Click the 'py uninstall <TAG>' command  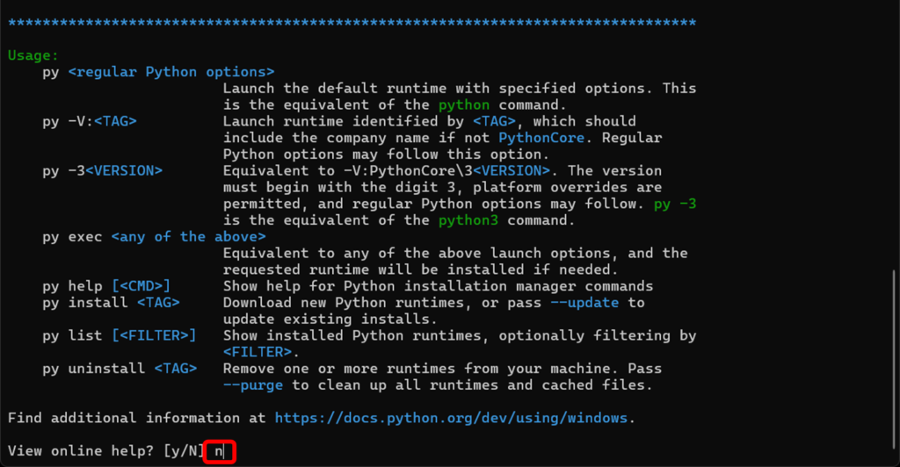pyautogui.click(x=120, y=369)
